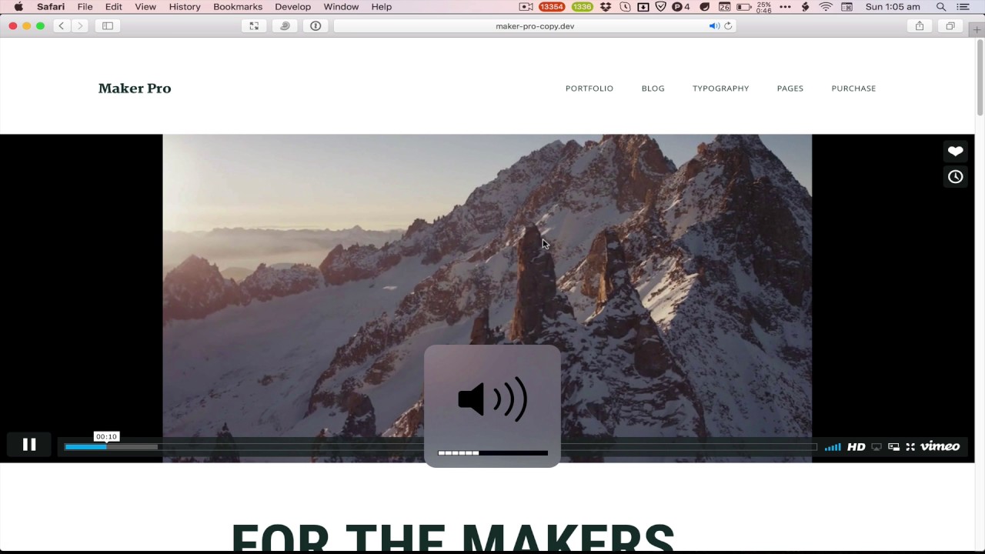The width and height of the screenshot is (985, 554).
Task: Click the PURCHASE nav link
Action: [x=853, y=88]
